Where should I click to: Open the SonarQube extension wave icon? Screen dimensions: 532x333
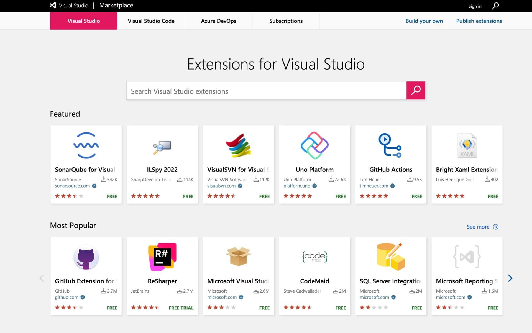[86, 145]
